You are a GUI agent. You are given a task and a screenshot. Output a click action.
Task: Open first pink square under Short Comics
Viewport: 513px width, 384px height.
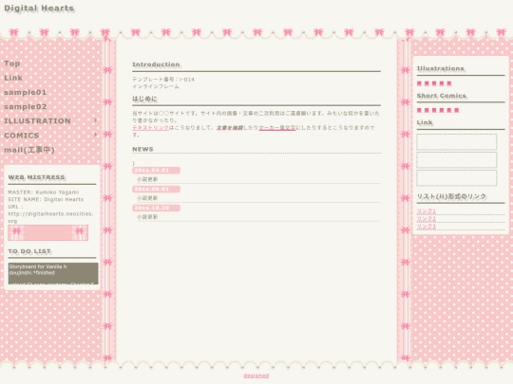419,110
